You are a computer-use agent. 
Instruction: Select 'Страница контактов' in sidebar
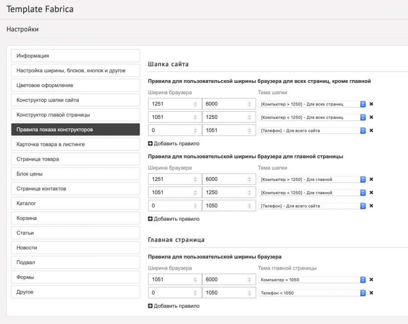[x=75, y=189]
